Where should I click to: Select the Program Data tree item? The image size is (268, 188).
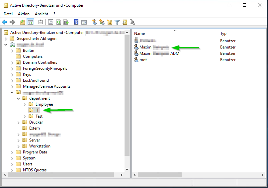click(x=35, y=152)
